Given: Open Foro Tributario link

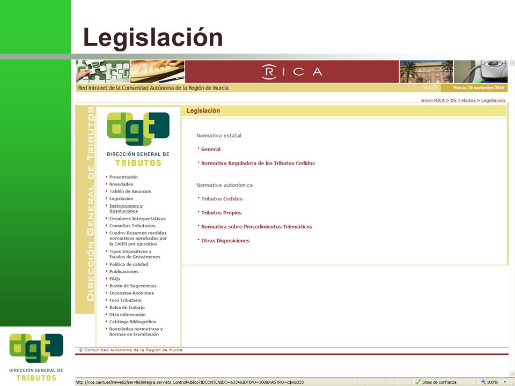Looking at the screenshot, I should (x=126, y=300).
